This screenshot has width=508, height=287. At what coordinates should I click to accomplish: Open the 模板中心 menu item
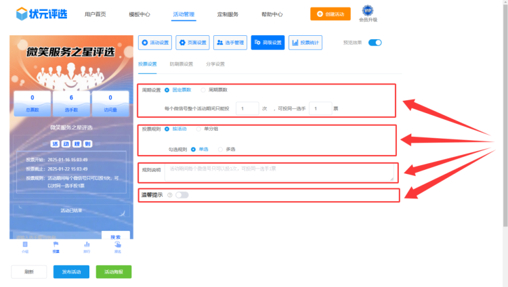point(140,14)
